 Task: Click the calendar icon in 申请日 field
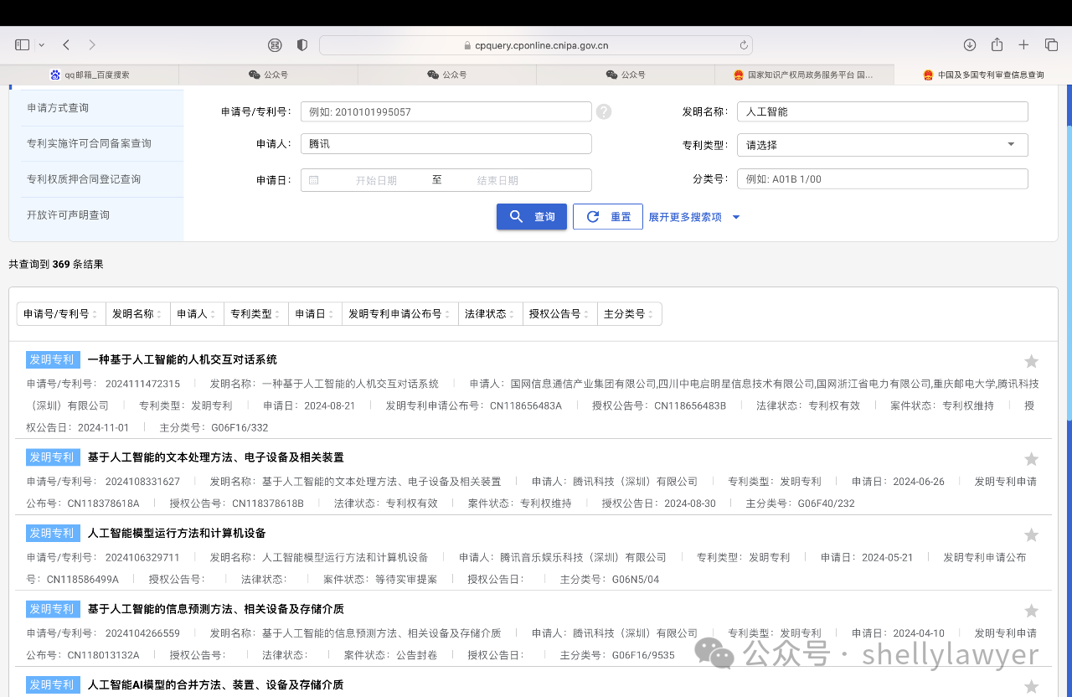click(x=314, y=180)
